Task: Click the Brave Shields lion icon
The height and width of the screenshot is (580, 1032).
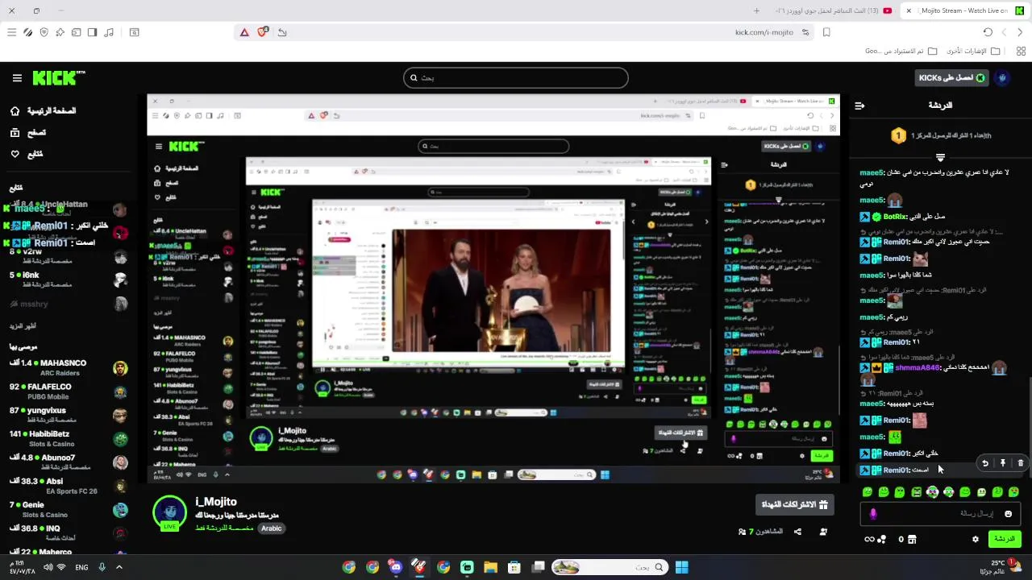Action: coord(263,32)
